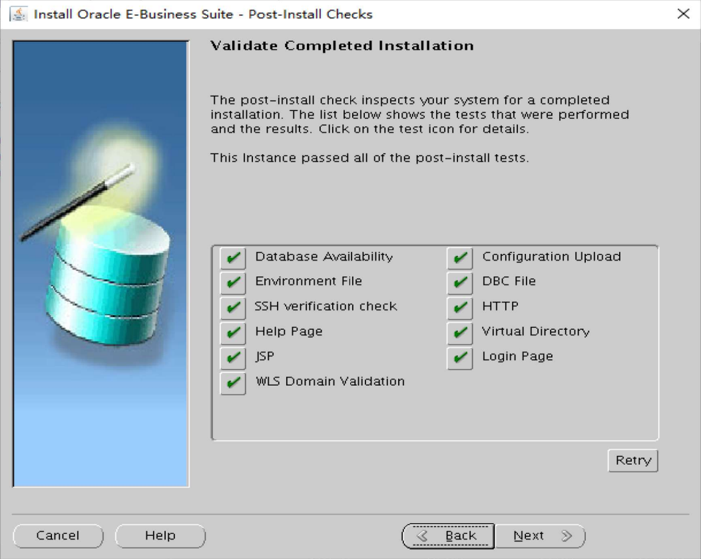701x559 pixels.
Task: Click the Retry button
Action: (x=633, y=461)
